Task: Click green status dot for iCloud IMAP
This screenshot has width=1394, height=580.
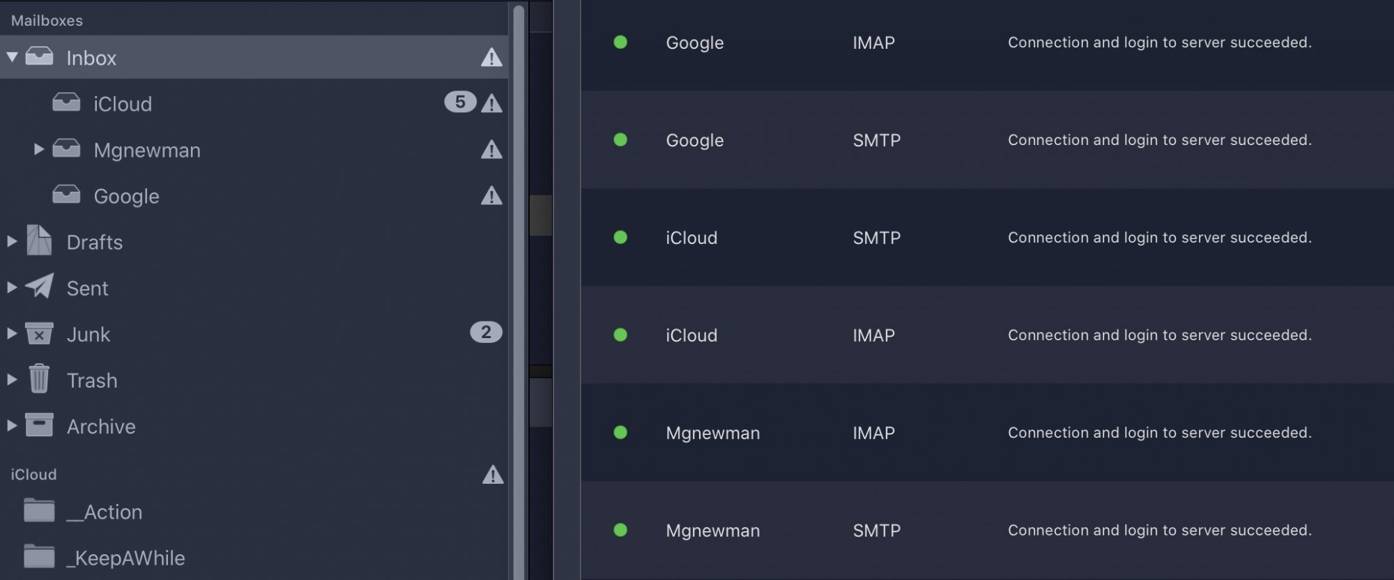Action: pos(620,335)
